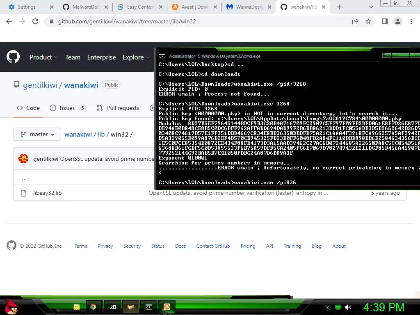Switch to the MalwareData GitHub tab

(82, 7)
